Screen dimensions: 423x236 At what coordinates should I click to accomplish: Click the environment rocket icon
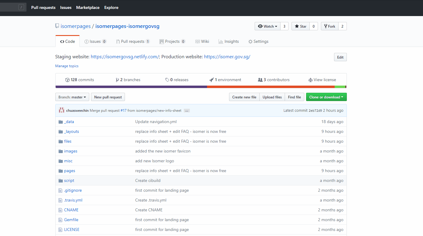click(211, 80)
